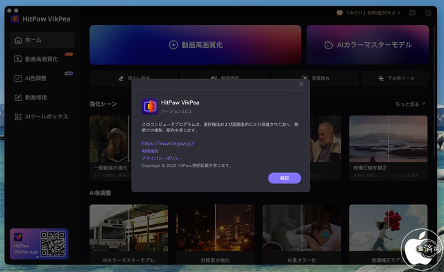Open the https://www.hitpaw.jp/ link
This screenshot has width=444, height=272.
point(168,143)
